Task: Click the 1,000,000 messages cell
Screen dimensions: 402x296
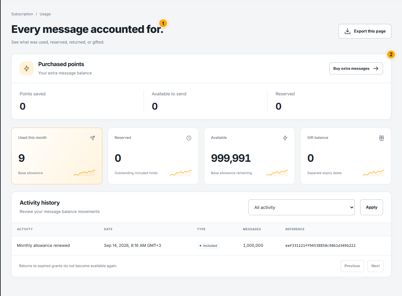Action: (x=253, y=246)
